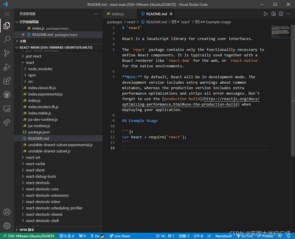Screen dimensions: 295x239
Task: Expand the src folder
Action: coord(58,82)
